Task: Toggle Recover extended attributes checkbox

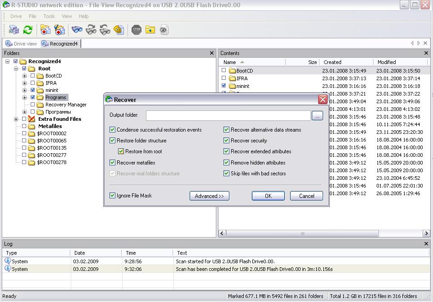Action: coord(227,151)
